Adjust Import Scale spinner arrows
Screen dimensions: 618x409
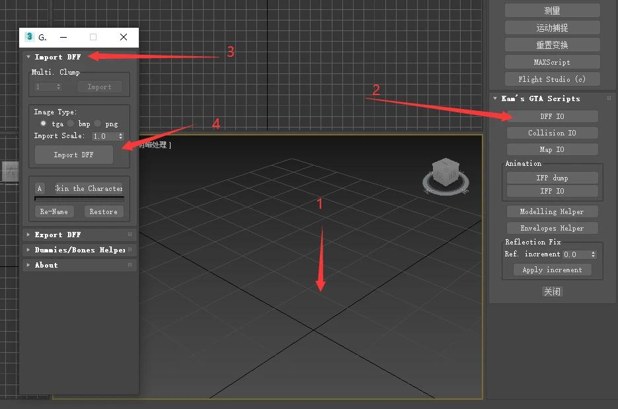(x=120, y=136)
